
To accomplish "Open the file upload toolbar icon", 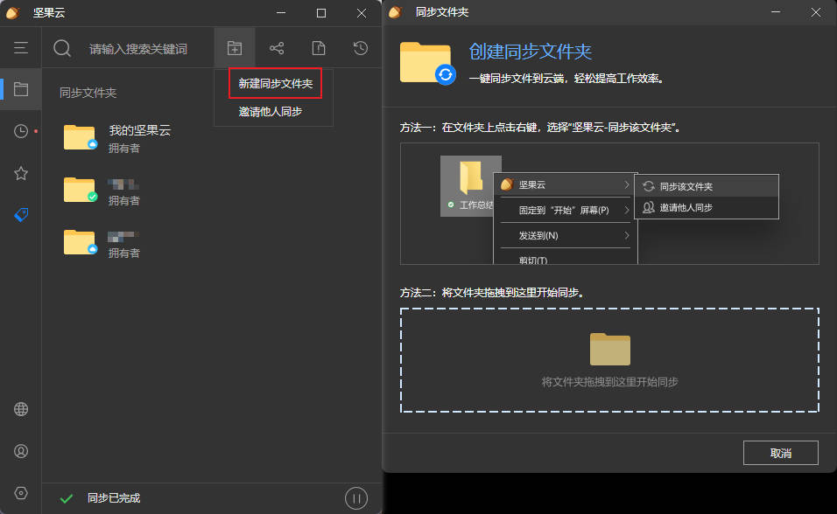I will 319,48.
